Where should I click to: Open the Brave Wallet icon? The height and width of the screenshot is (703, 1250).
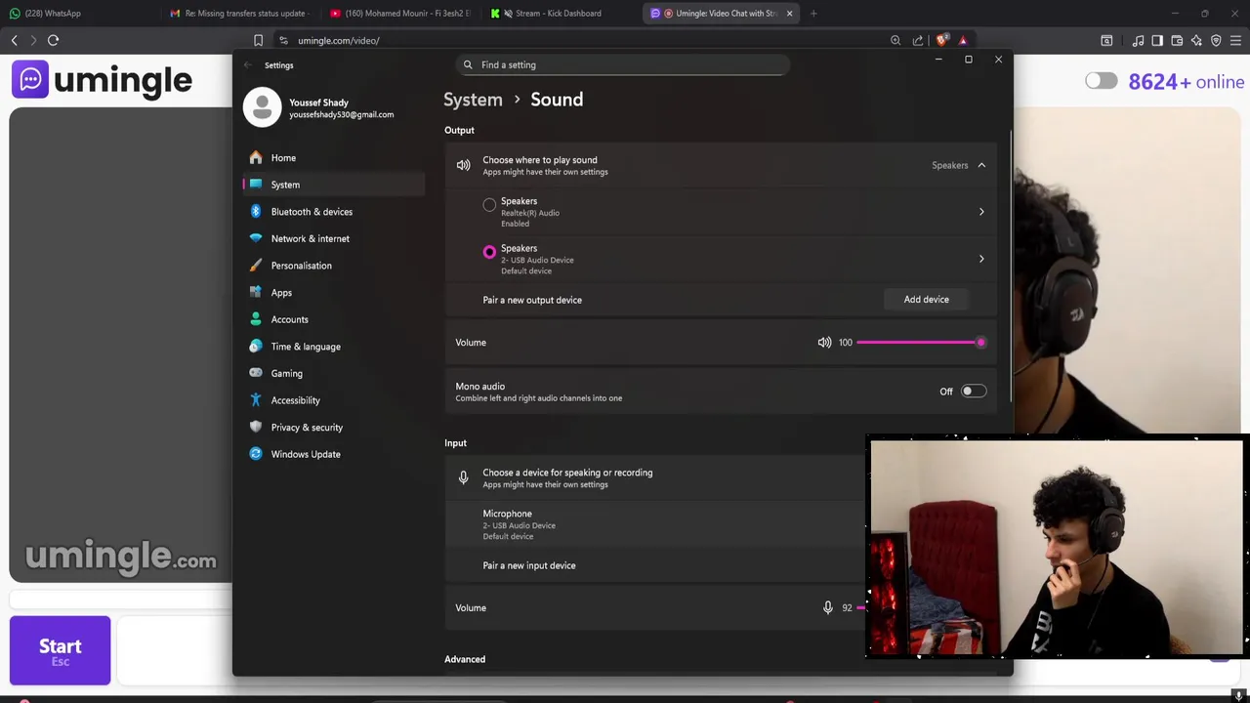pyautogui.click(x=1177, y=40)
